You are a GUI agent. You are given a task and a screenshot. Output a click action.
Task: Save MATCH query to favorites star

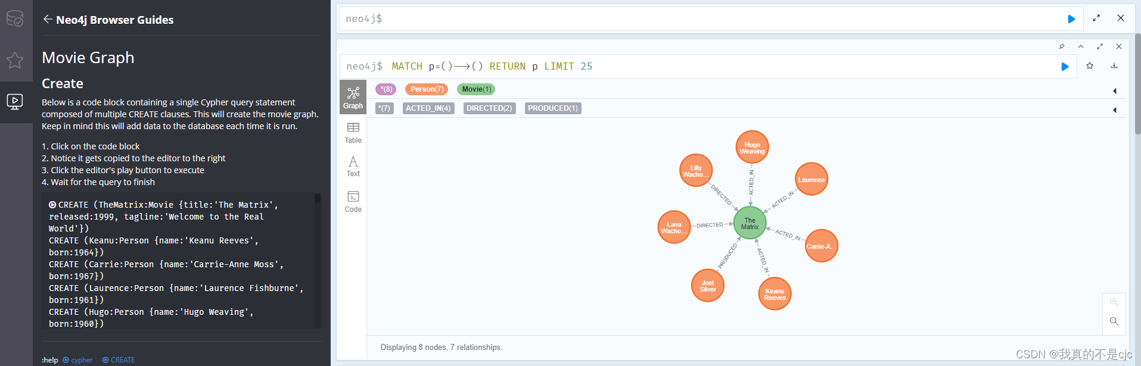coord(1090,66)
